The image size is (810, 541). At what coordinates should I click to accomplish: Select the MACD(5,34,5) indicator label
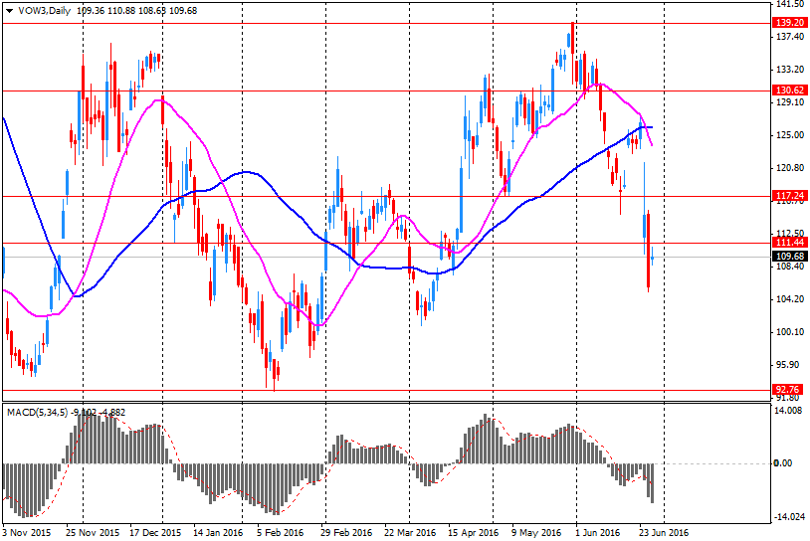37,413
